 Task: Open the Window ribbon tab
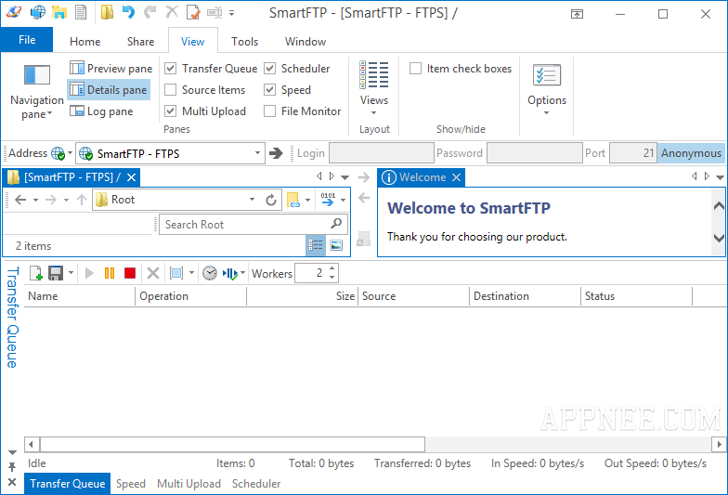click(305, 41)
